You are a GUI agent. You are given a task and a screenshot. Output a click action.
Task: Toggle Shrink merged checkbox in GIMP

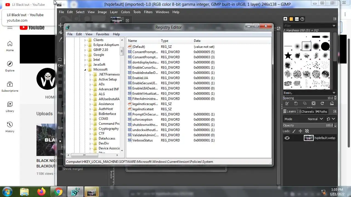[60, 169]
